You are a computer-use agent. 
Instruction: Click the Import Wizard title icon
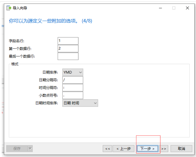9,8
